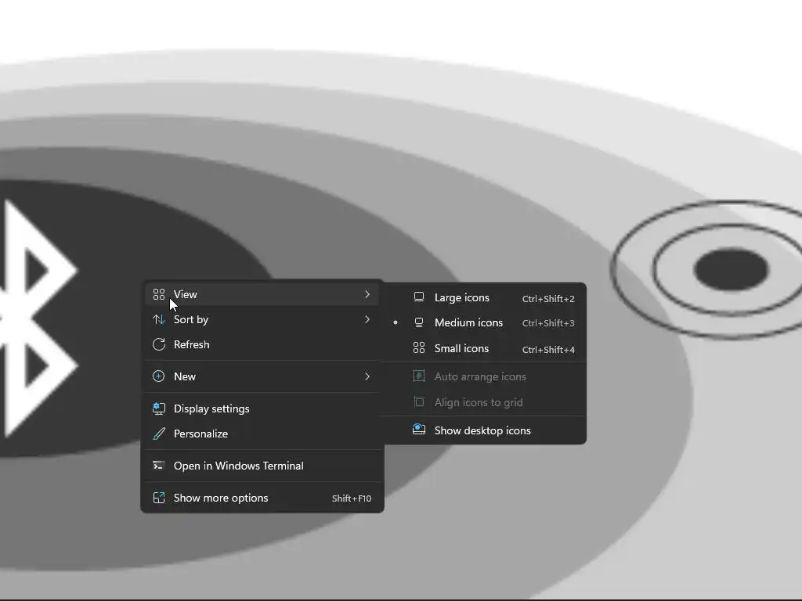Click the Show desktop icons icon
The image size is (802, 601).
pos(419,430)
